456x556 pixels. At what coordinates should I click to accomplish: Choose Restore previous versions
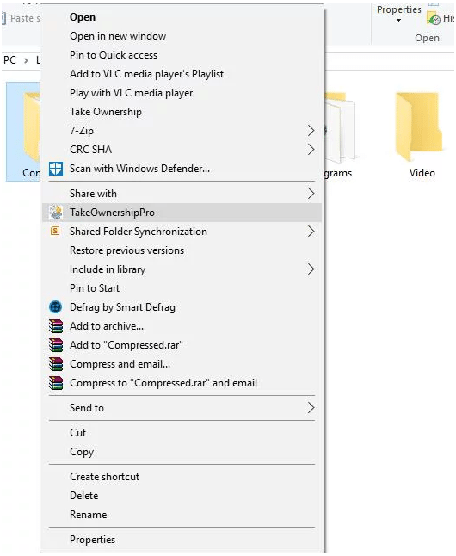point(182,250)
